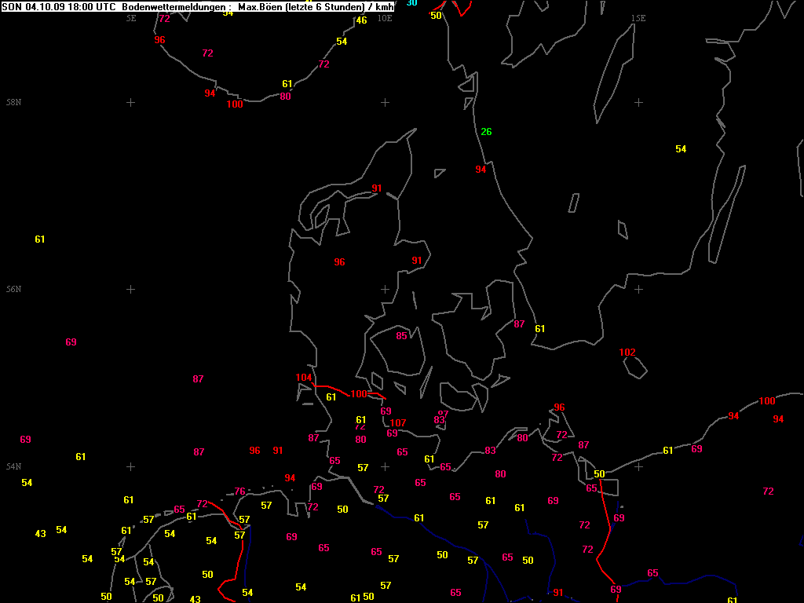Click the isolated yellow 54 in Sweden
Image resolution: width=804 pixels, height=603 pixels.
[681, 149]
